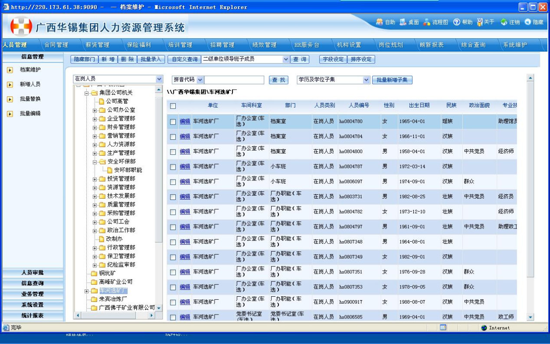Switch to the 培训管理 menu tab
The height and width of the screenshot is (344, 550).
(180, 45)
